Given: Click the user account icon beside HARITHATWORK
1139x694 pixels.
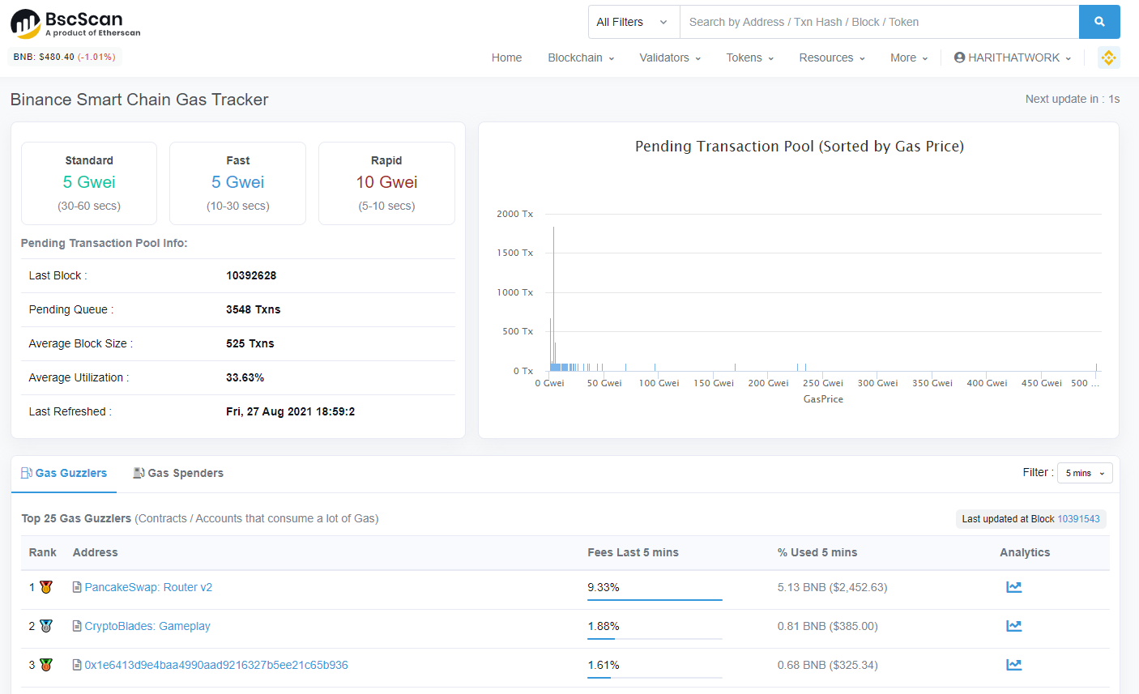Looking at the screenshot, I should point(959,57).
